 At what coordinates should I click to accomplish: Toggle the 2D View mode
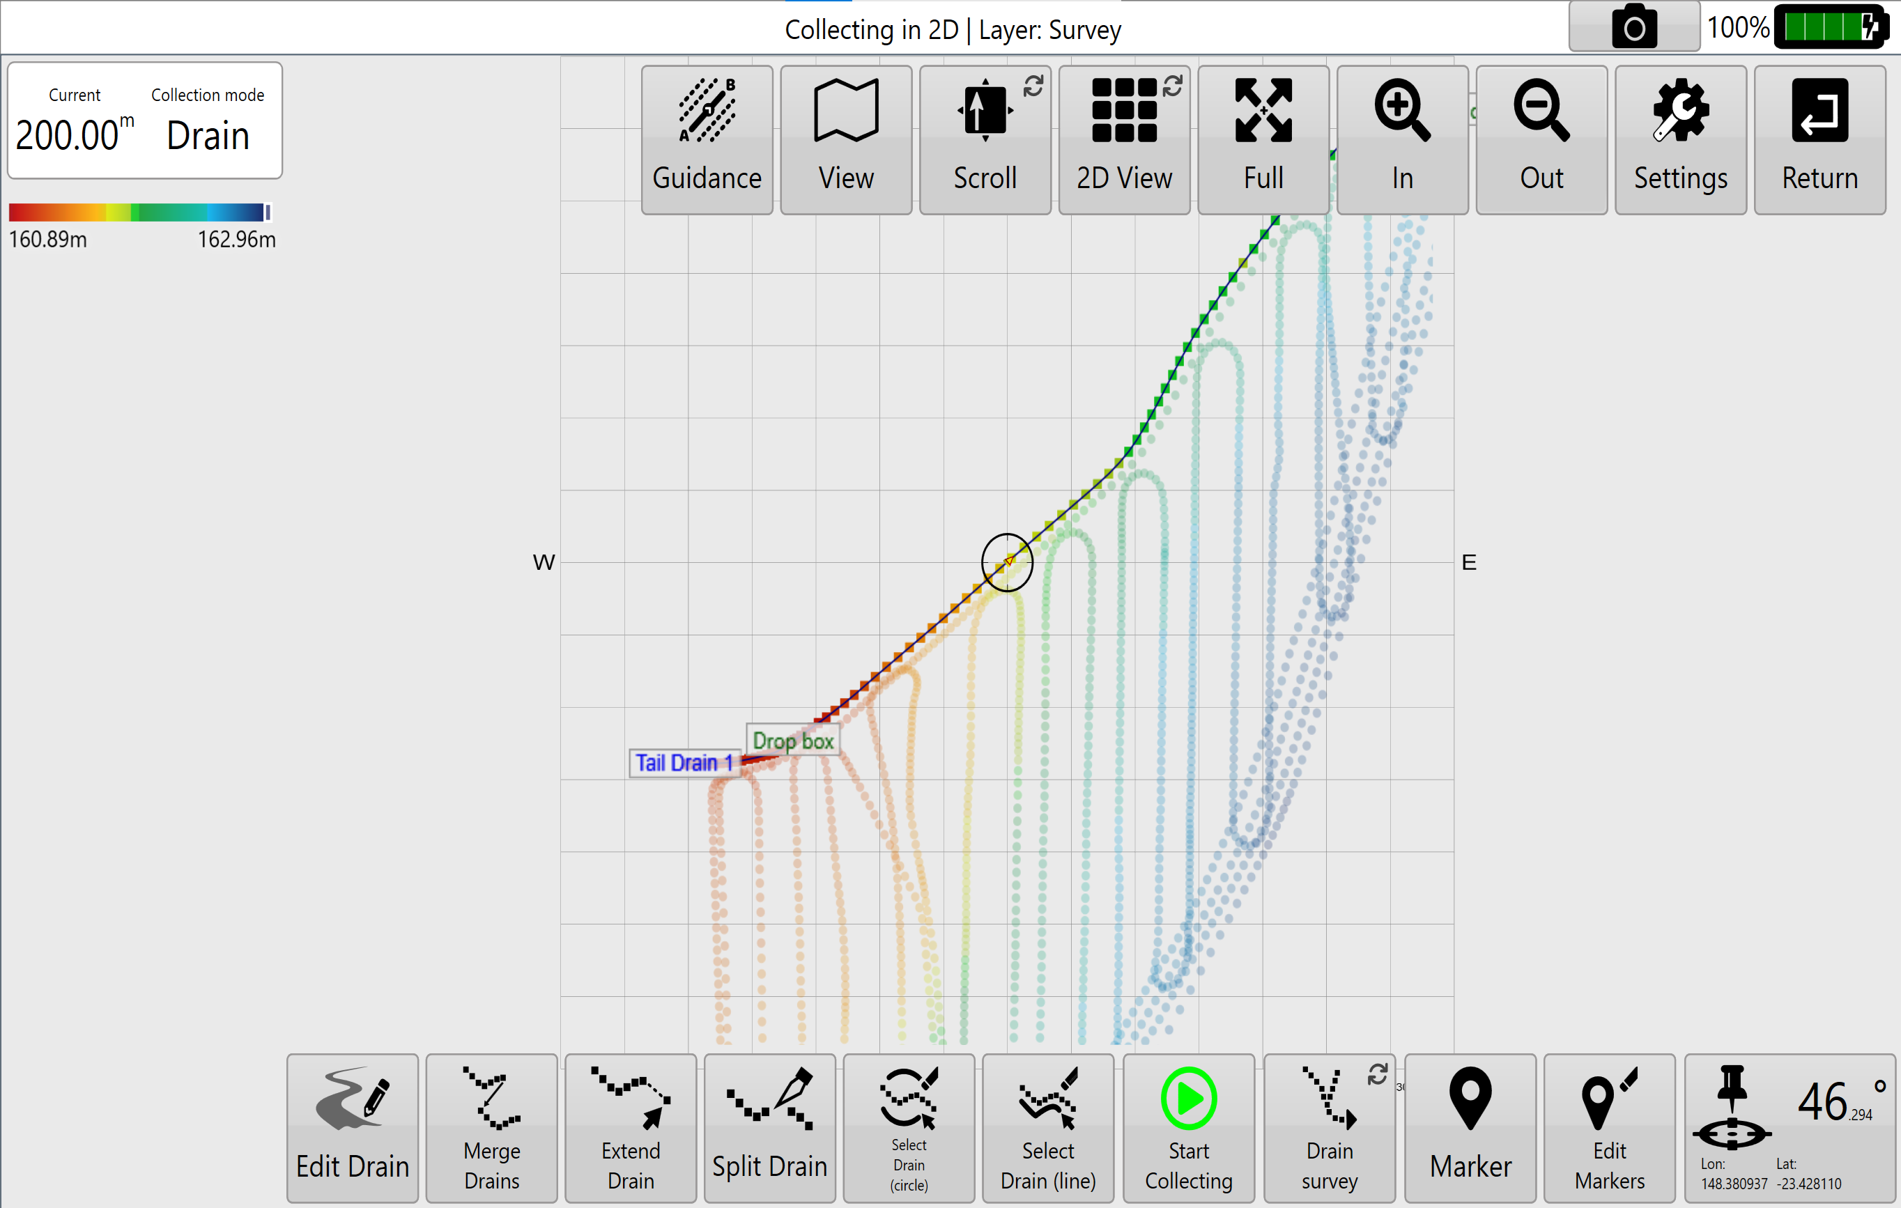pos(1123,139)
